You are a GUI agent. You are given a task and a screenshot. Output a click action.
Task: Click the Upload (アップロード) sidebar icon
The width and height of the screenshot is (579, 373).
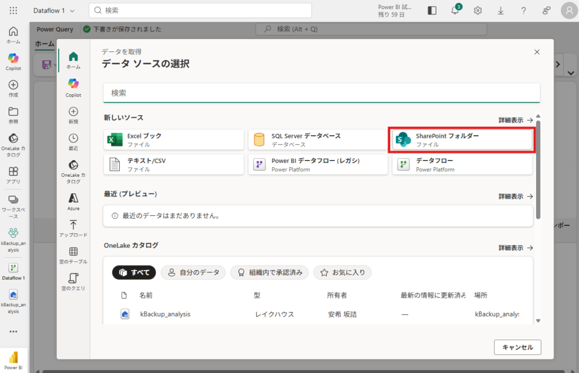[74, 228]
